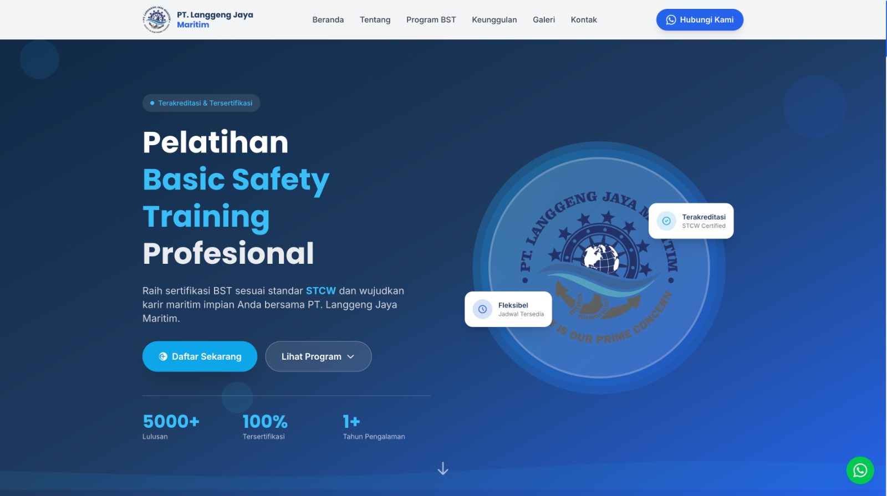
Task: Click the PT. Langgeng Jaya Maritim logo icon
Action: [156, 20]
